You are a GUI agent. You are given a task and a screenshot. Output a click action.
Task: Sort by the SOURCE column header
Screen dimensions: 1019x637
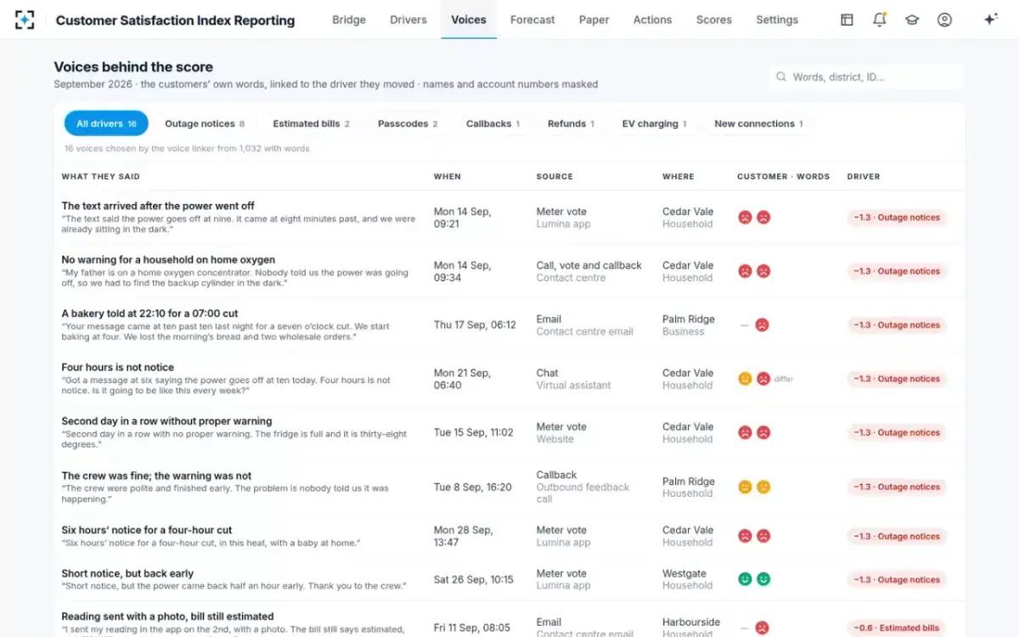555,177
